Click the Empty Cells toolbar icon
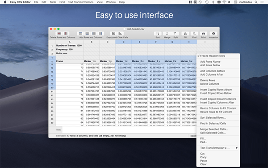Screen dimensions: 268x168 tap(113, 34)
